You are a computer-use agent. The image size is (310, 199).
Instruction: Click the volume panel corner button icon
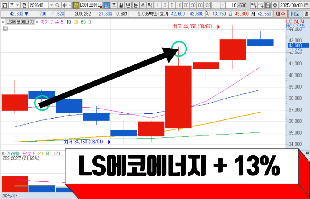point(308,153)
